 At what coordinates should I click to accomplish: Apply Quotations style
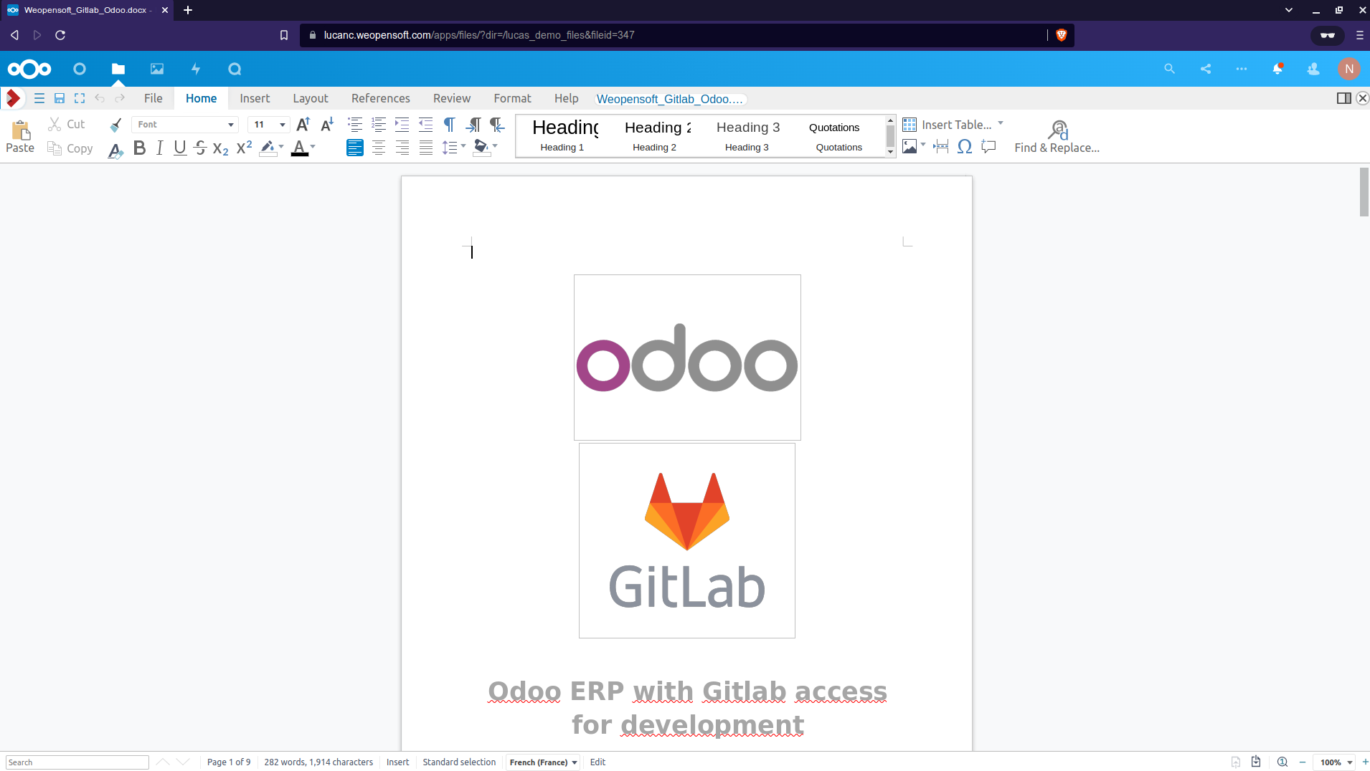tap(838, 135)
